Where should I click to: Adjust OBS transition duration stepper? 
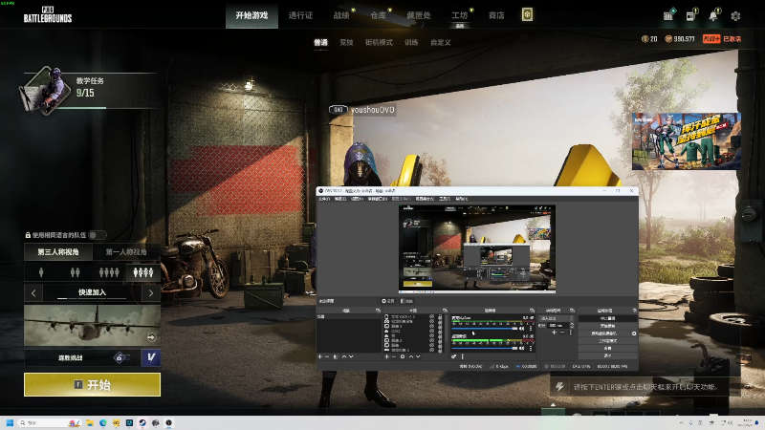[x=572, y=326]
